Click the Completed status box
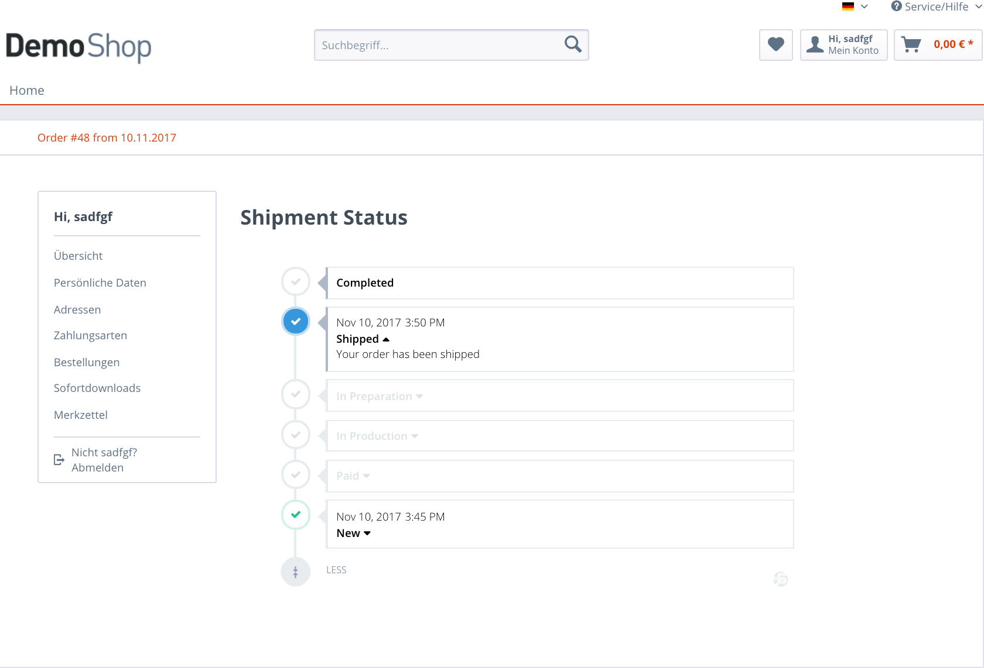Screen dimensions: 984x668 (560, 283)
